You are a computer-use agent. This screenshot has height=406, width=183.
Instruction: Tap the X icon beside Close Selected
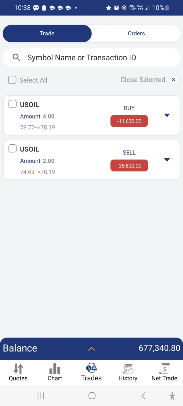click(174, 80)
